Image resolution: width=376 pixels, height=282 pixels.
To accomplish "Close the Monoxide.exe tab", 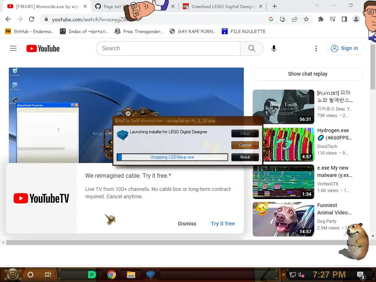I will coord(85,7).
